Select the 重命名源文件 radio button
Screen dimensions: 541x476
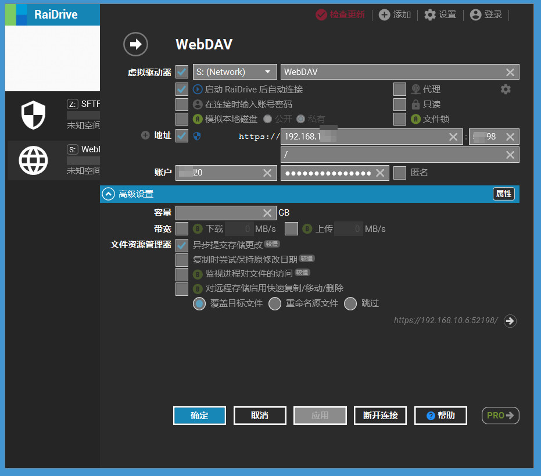point(275,304)
